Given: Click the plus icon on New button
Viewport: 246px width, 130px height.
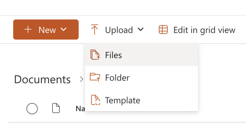Looking at the screenshot, I should (28, 30).
